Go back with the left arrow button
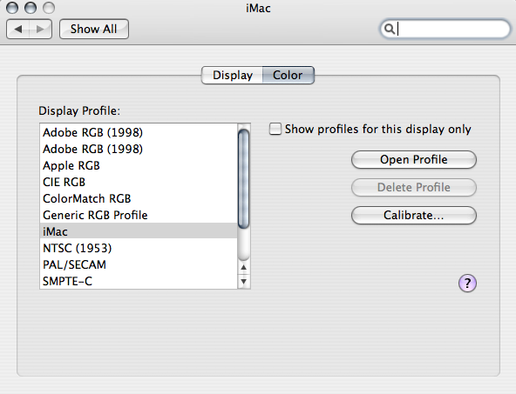The height and width of the screenshot is (394, 516). [x=17, y=30]
